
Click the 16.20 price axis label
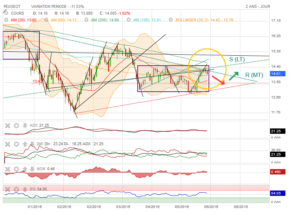click(276, 36)
